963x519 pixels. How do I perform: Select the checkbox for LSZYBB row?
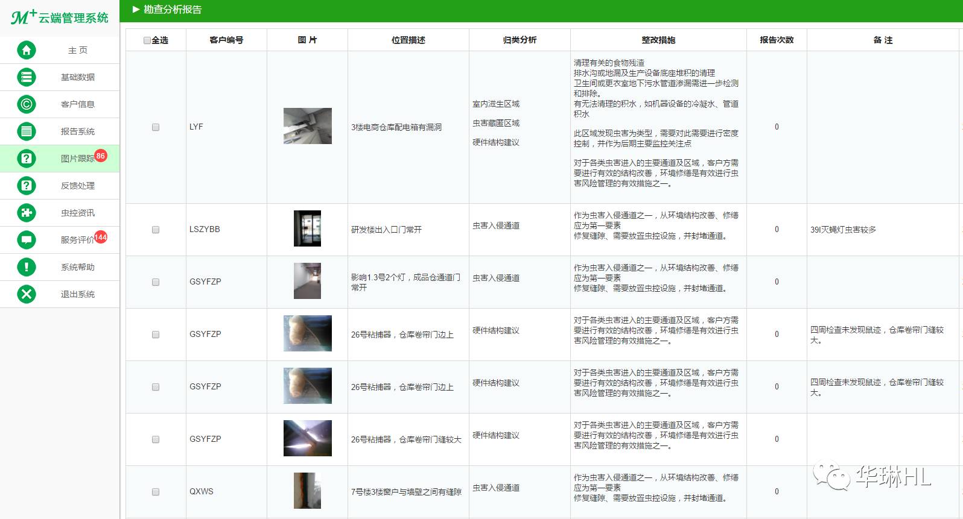156,230
